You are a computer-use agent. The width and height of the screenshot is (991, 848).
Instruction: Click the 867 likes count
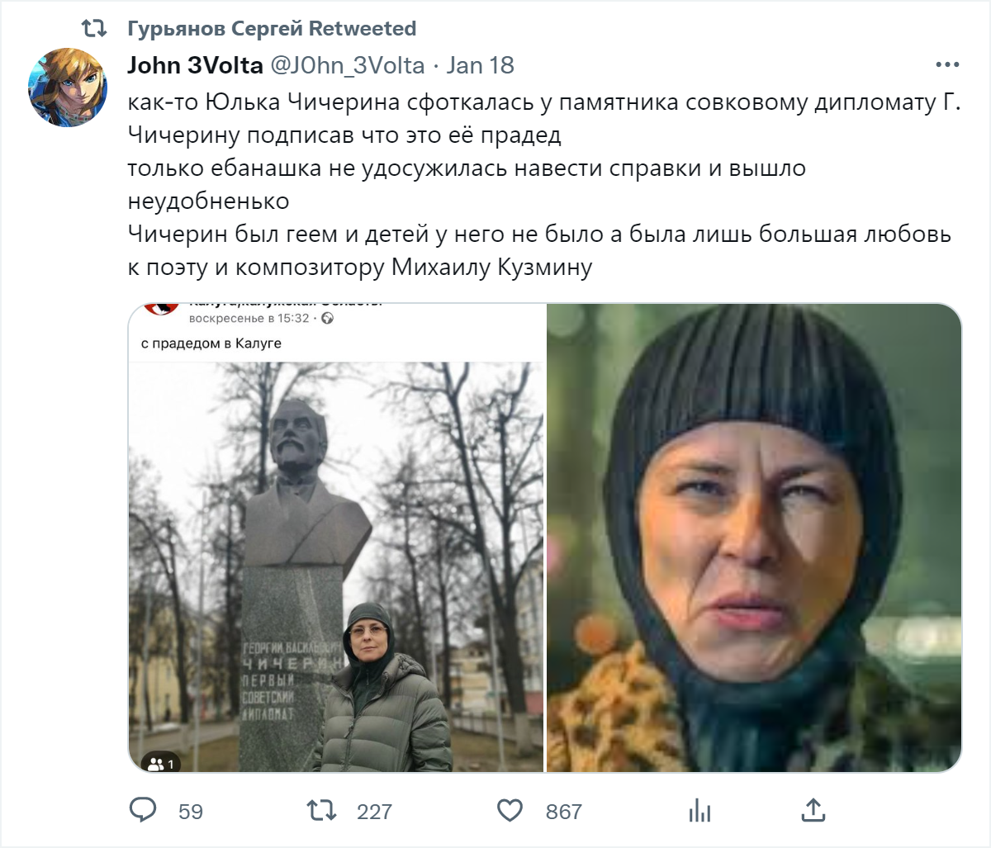[564, 812]
